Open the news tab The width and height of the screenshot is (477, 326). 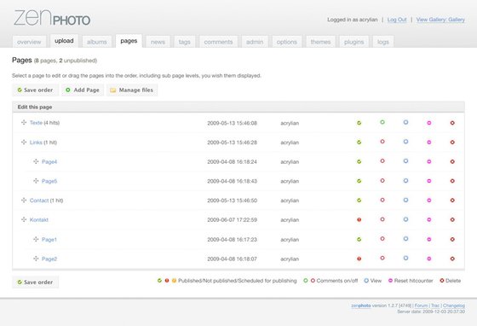158,42
